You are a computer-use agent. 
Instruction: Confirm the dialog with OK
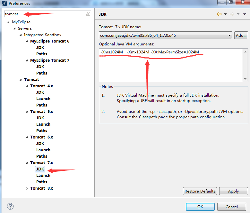(x=200, y=207)
